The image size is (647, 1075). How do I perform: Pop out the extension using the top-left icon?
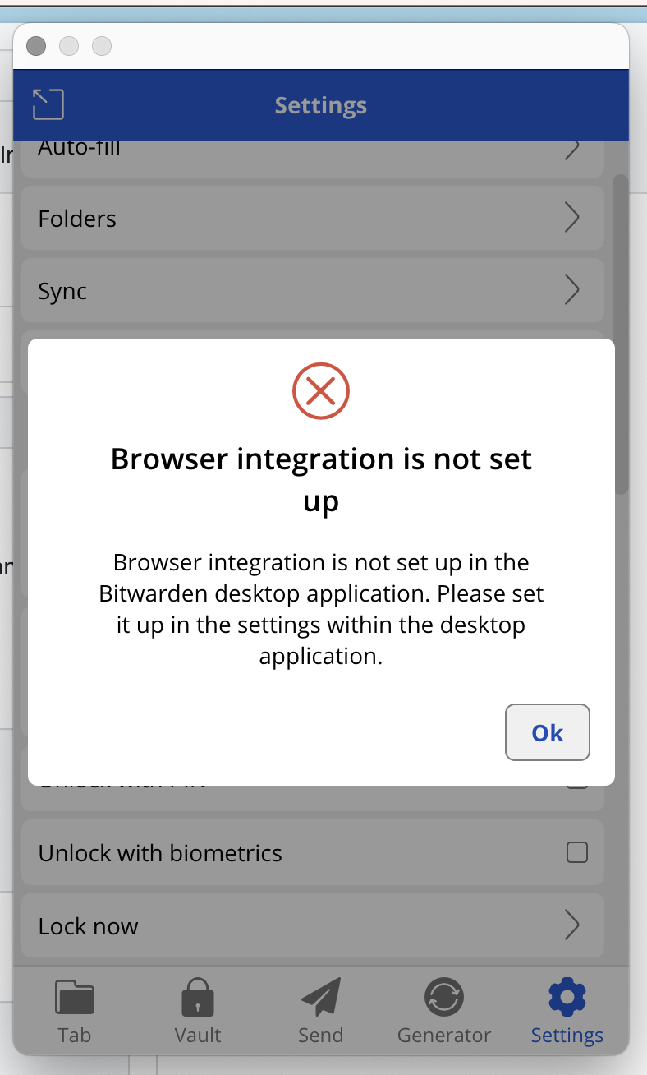tap(48, 104)
